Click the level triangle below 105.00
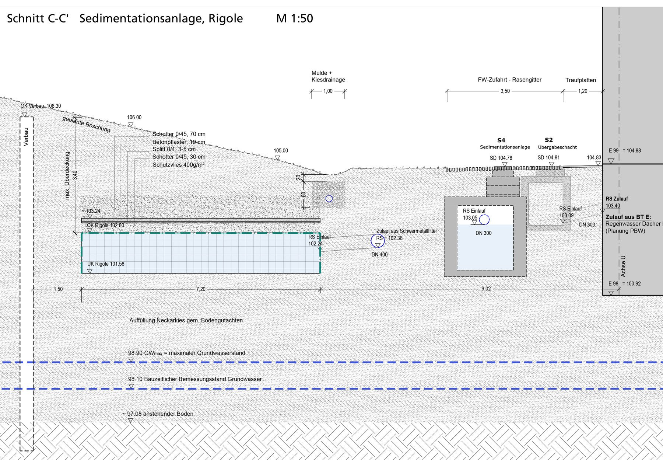Screen dimensions: 663x460 point(277,158)
